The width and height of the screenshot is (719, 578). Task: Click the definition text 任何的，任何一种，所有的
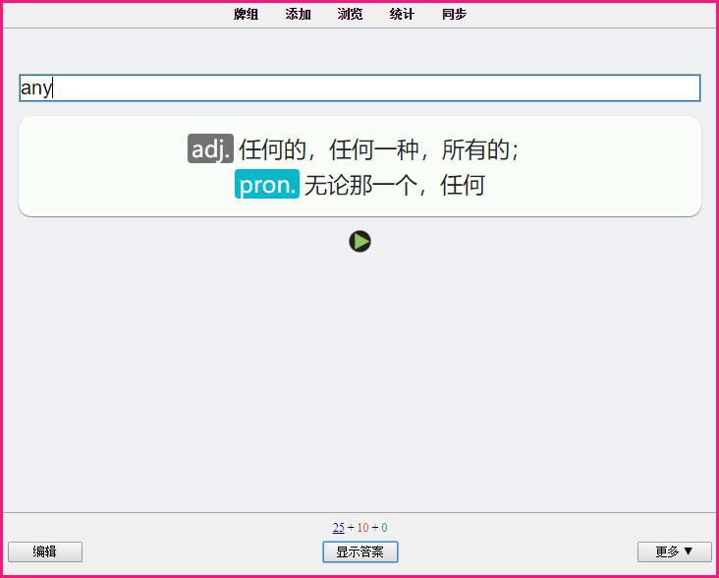click(x=379, y=149)
